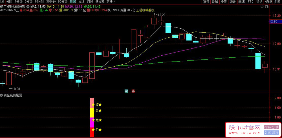Click the 金★ signal label

[98, 110]
